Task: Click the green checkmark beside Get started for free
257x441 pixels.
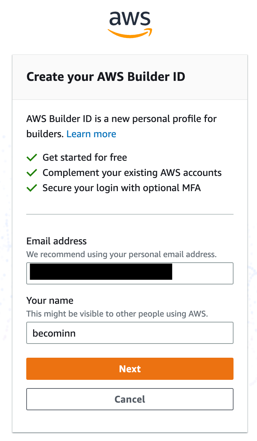Action: 31,157
